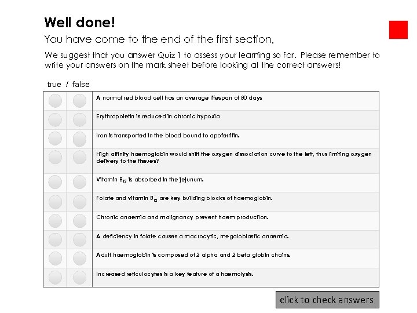This screenshot has width=417, height=313.
Task: Select true for Vitamin B12 jejunum absorption
Action: coord(55,183)
